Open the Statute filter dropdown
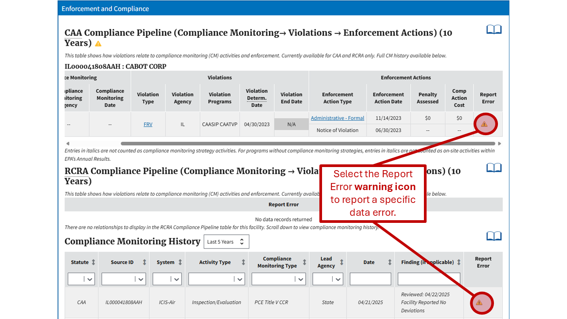The width and height of the screenshot is (567, 319). click(x=81, y=279)
